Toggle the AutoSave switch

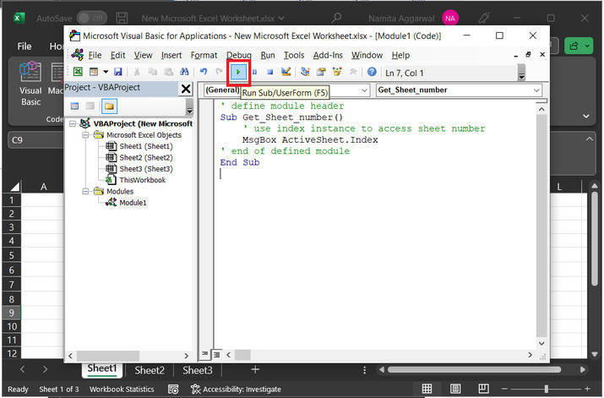click(91, 18)
